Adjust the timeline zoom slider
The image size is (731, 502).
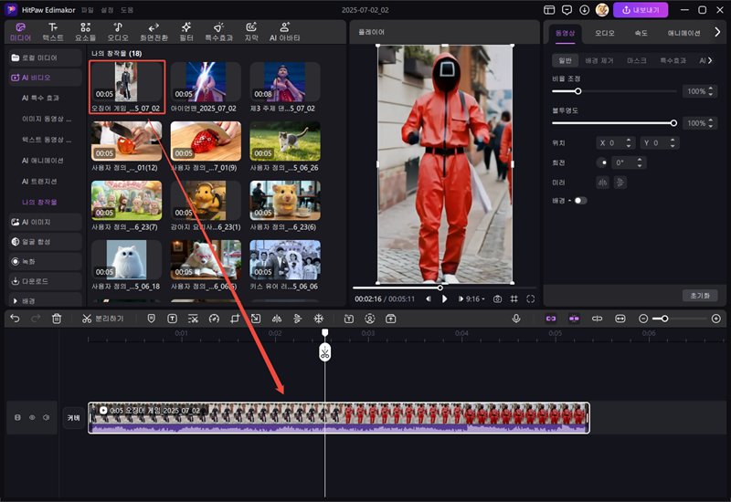tap(680, 319)
